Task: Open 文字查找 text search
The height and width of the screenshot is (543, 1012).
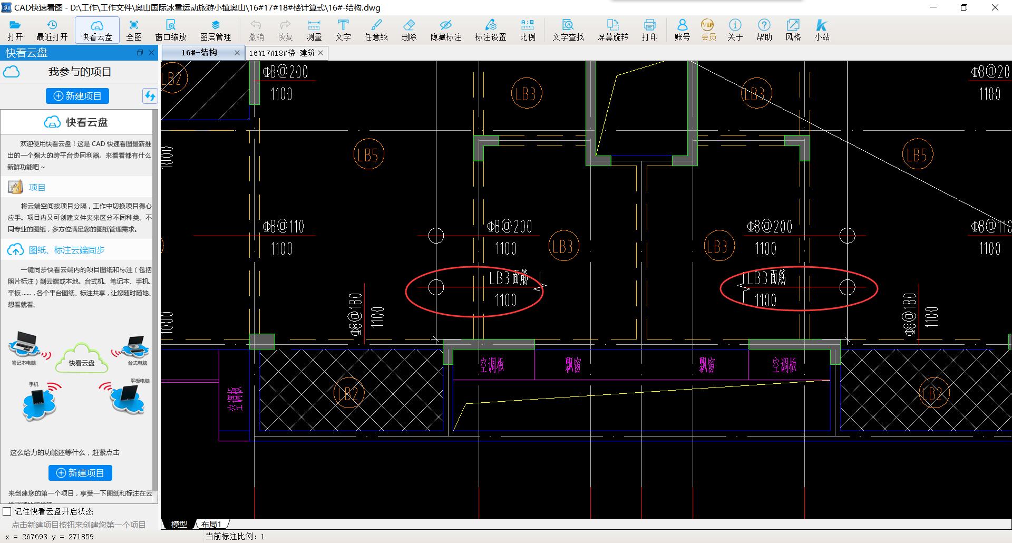Action: pyautogui.click(x=568, y=30)
